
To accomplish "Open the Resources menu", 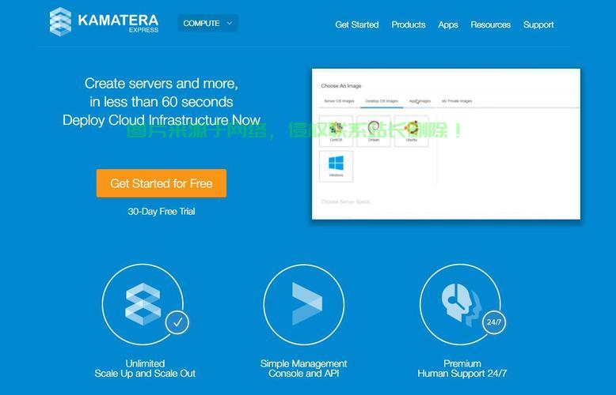I will coord(490,24).
